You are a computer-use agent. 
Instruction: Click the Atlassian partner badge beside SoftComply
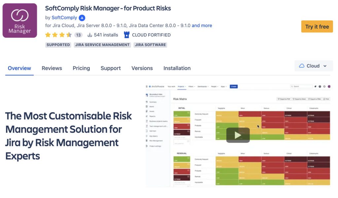pyautogui.click(x=82, y=18)
